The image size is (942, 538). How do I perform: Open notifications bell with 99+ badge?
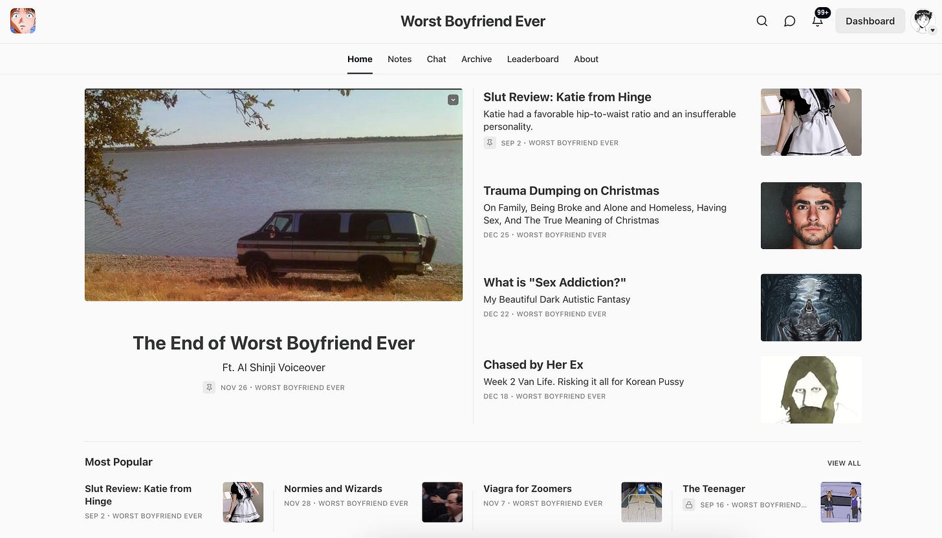pyautogui.click(x=818, y=21)
